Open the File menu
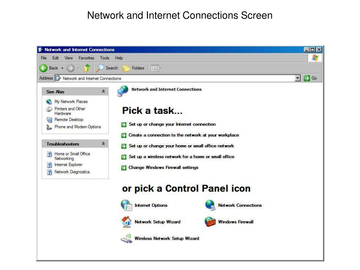Image resolution: width=360 pixels, height=270 pixels. point(44,58)
